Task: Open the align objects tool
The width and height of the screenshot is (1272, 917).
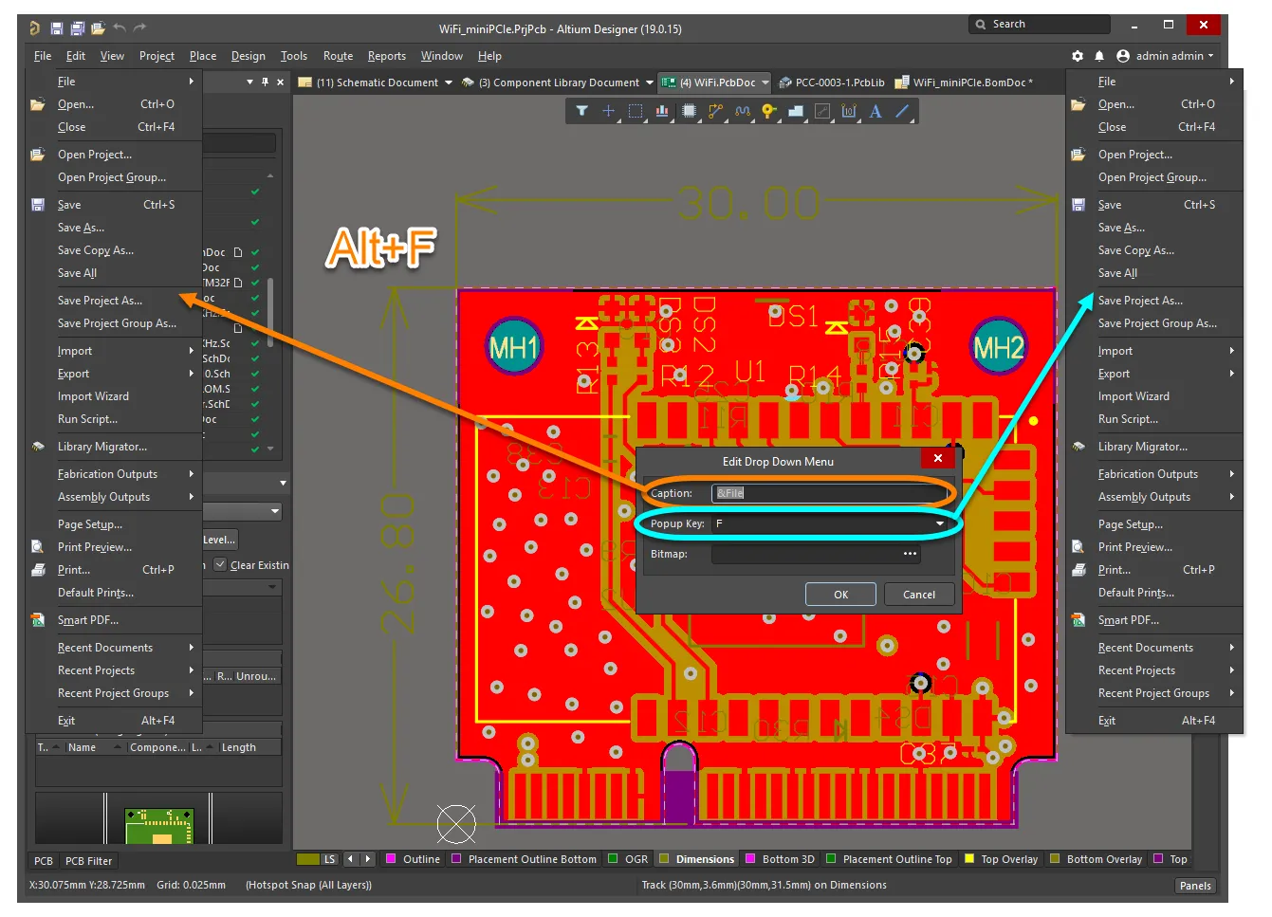Action: click(662, 111)
